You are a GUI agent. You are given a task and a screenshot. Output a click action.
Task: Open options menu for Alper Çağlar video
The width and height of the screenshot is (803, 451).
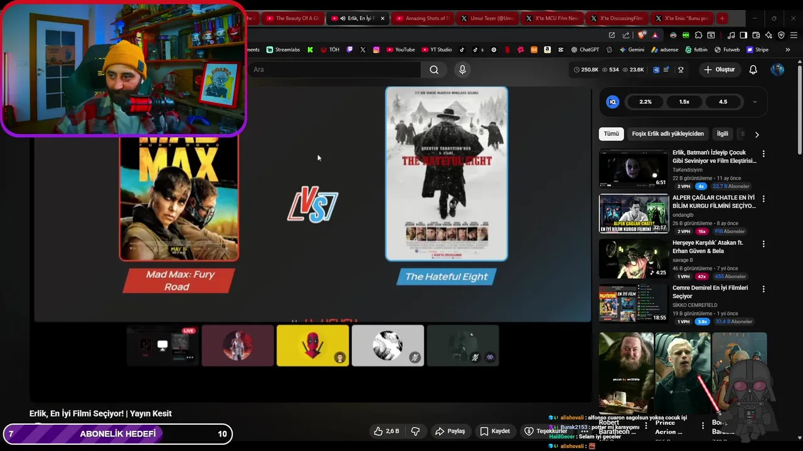(763, 199)
